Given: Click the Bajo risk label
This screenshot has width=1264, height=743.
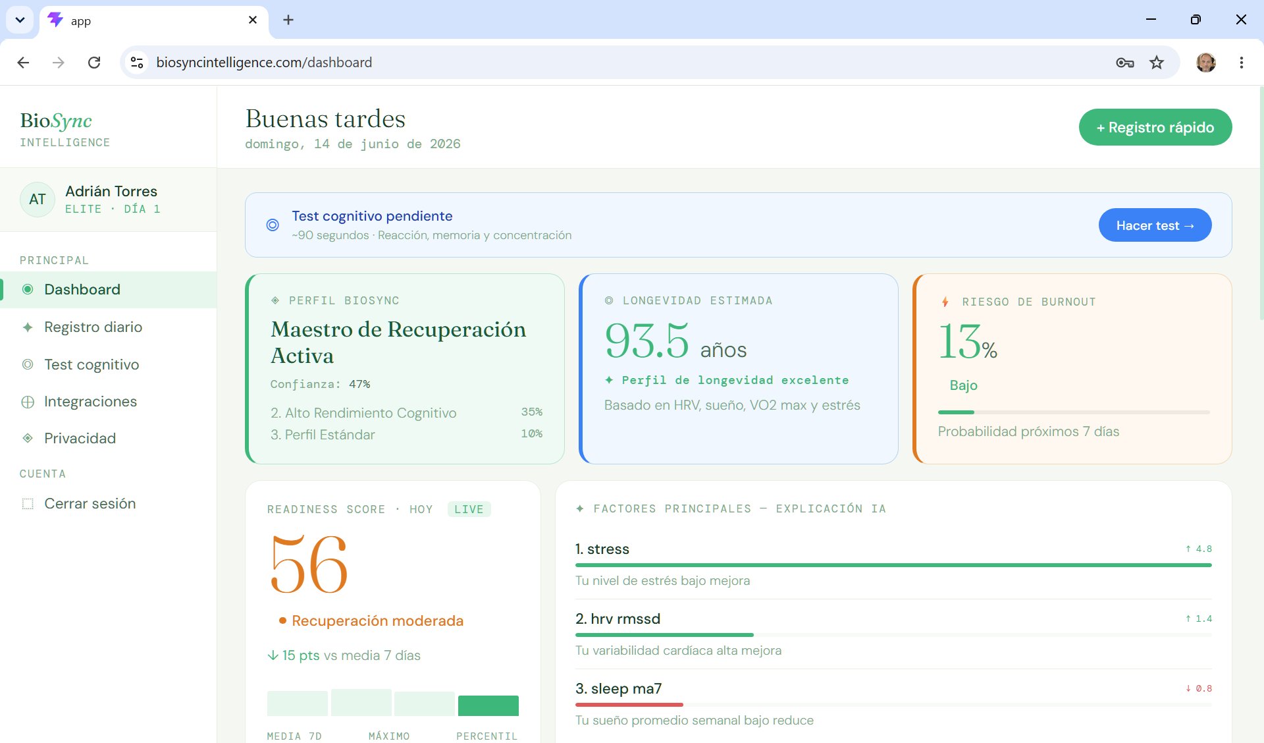Looking at the screenshot, I should click(963, 385).
